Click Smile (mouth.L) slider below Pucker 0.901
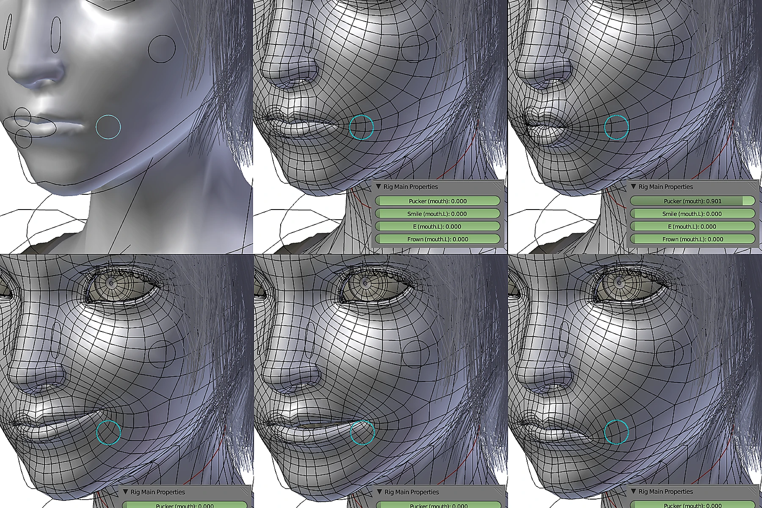This screenshot has height=508, width=762. (x=693, y=214)
